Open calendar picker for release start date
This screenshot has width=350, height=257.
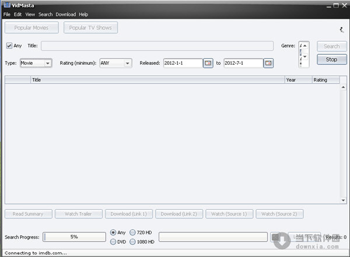tap(208, 63)
